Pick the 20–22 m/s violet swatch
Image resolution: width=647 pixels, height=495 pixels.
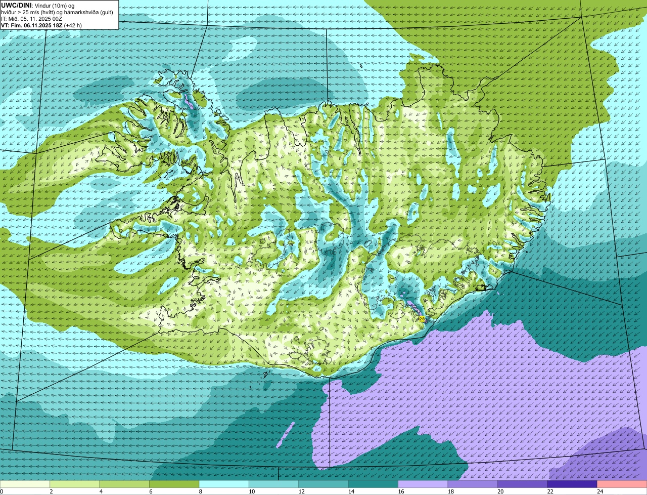(x=523, y=484)
